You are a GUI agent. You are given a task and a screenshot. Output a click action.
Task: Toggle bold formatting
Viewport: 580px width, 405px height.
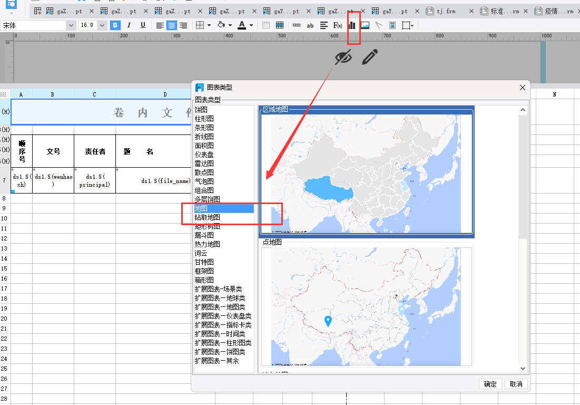click(x=115, y=25)
